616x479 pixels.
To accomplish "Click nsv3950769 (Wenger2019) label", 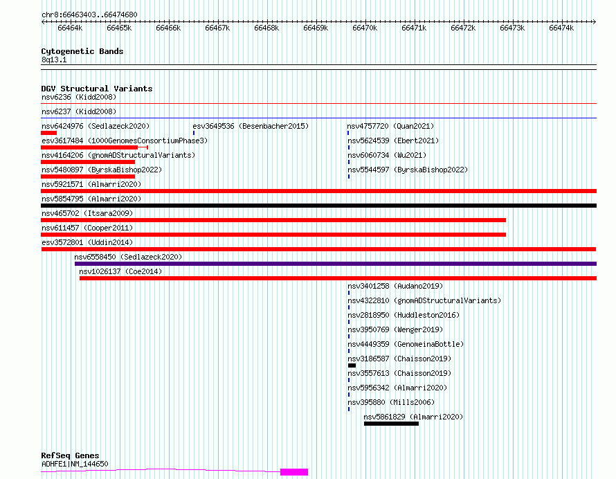I will pos(395,329).
